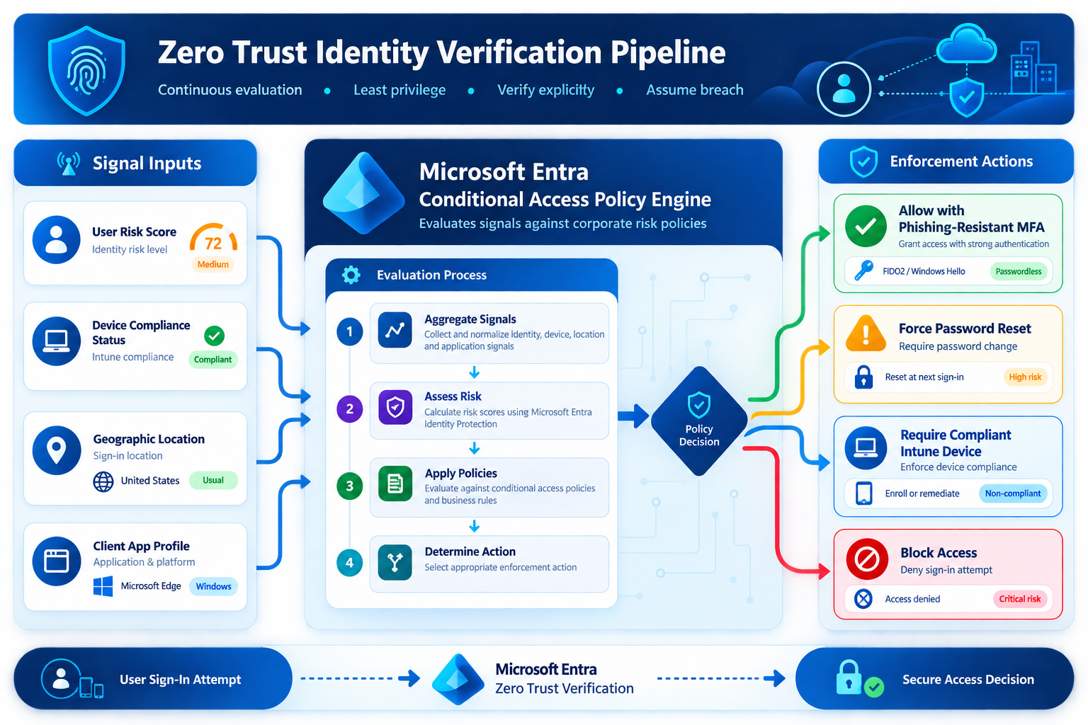Click the bottom Microsoft Entra logo
Image resolution: width=1088 pixels, height=725 pixels.
pos(458,679)
